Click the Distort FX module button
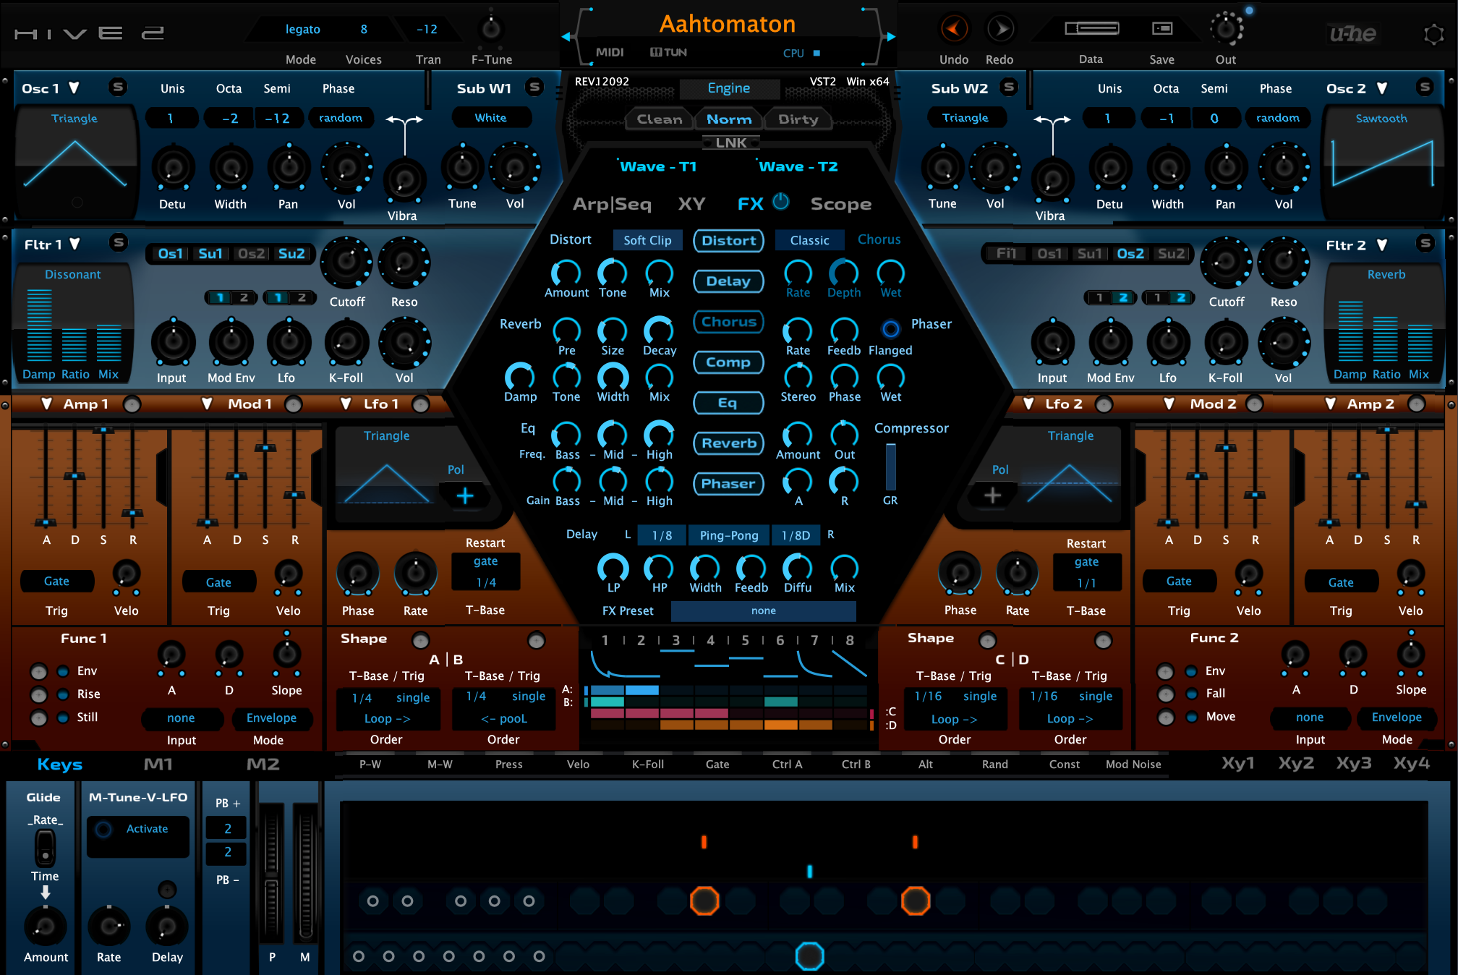Image resolution: width=1458 pixels, height=975 pixels. tap(729, 241)
